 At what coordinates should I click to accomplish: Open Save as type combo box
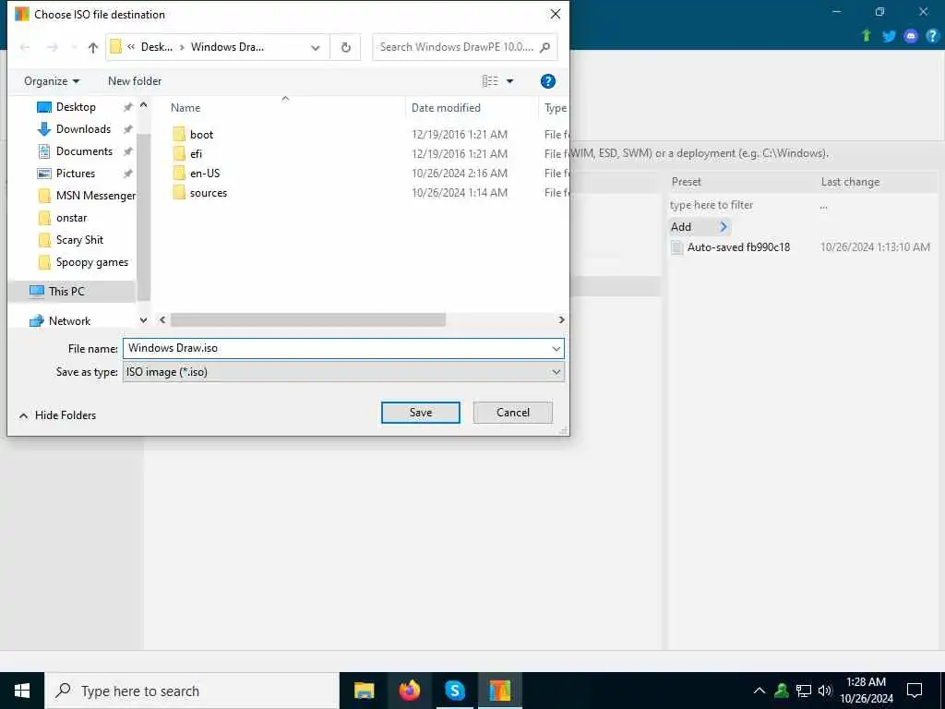click(x=343, y=372)
